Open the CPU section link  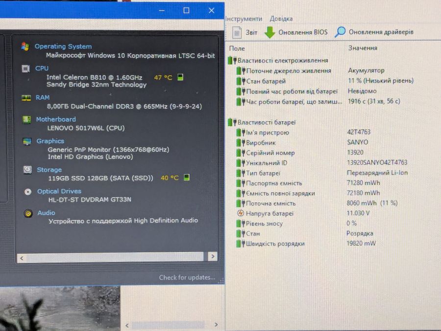[42, 68]
